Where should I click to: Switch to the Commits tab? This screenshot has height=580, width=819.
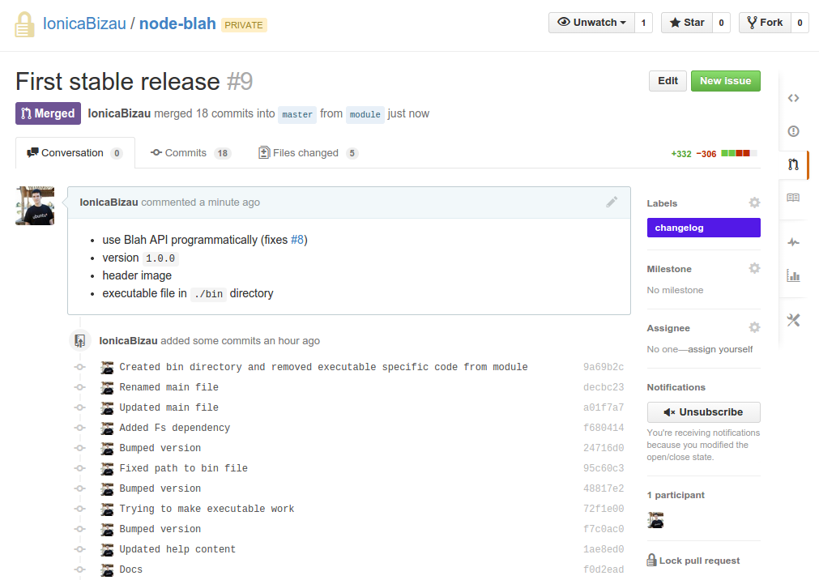[185, 153]
